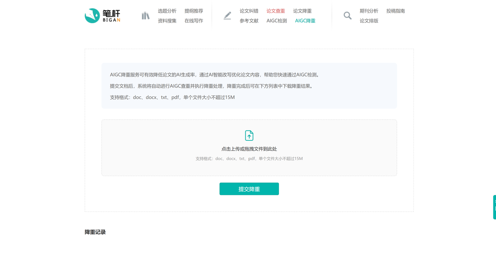The height and width of the screenshot is (253, 496).
Task: Click the AIGC降重服务 description line
Action: (x=215, y=75)
